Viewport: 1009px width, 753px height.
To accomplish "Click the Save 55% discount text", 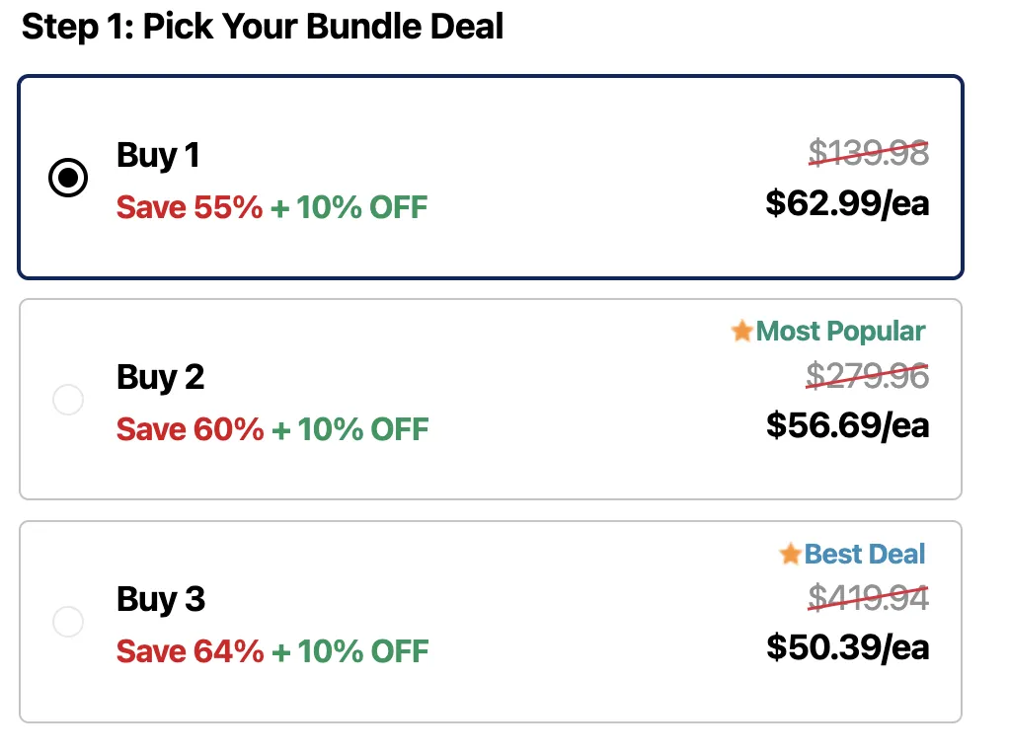I will pyautogui.click(x=190, y=208).
